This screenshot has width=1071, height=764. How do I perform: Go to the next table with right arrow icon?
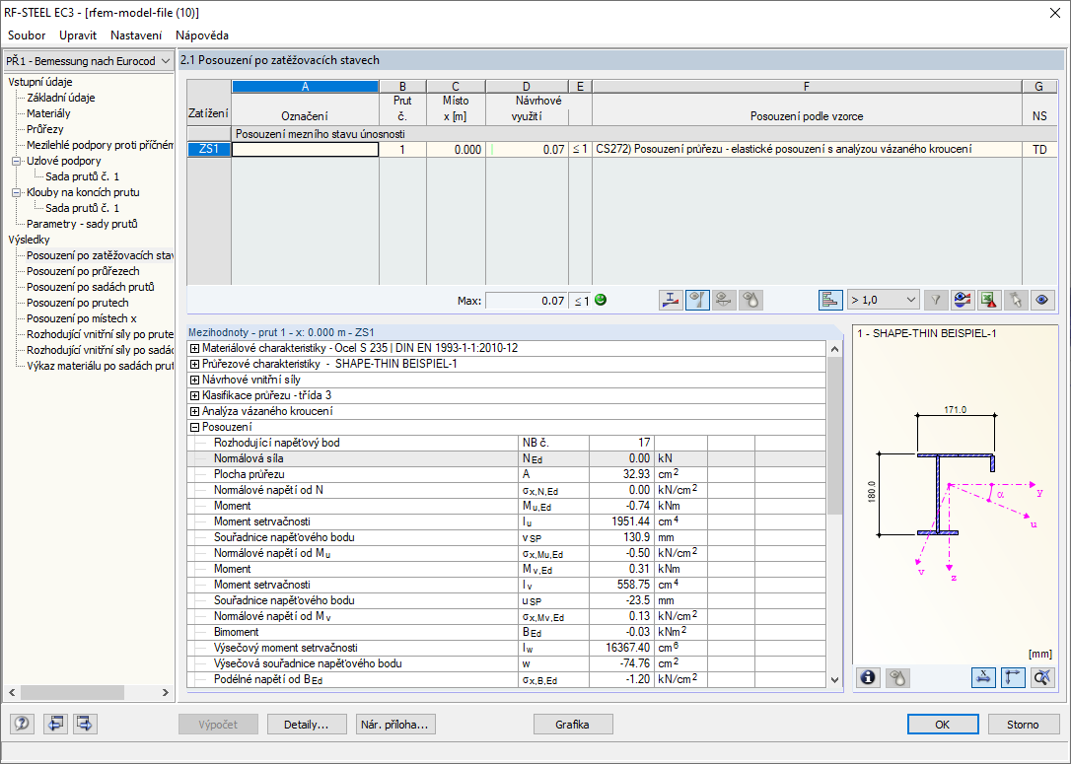click(85, 723)
